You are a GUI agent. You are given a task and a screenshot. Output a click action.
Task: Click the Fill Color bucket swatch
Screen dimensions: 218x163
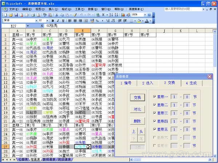coord(139,21)
